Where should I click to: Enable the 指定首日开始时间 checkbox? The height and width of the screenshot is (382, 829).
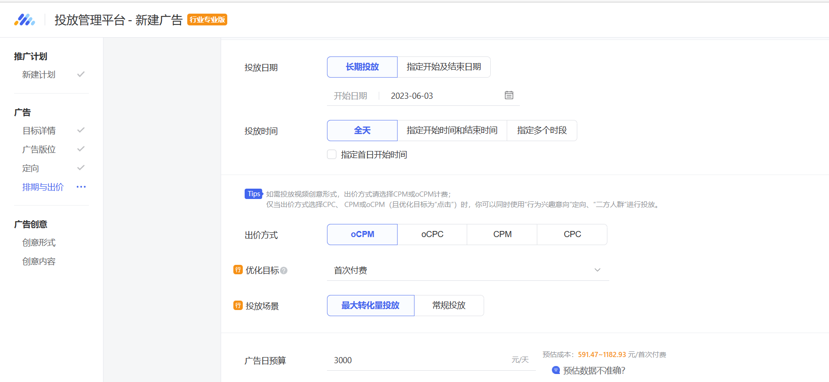tap(332, 154)
